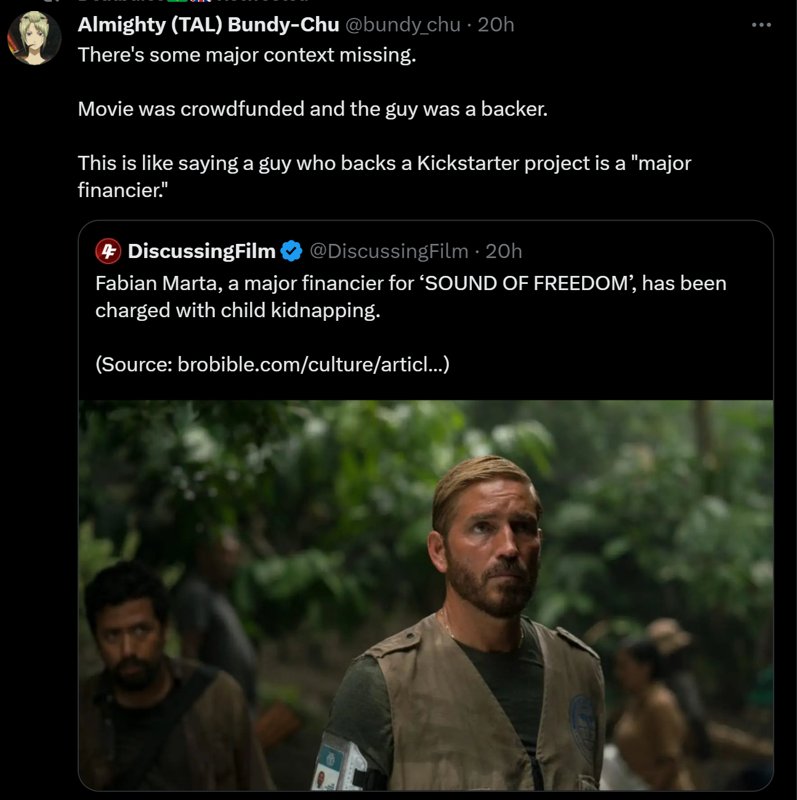This screenshot has width=797, height=800.
Task: Click the red DiscussingFilm logo avatar
Action: click(x=108, y=251)
